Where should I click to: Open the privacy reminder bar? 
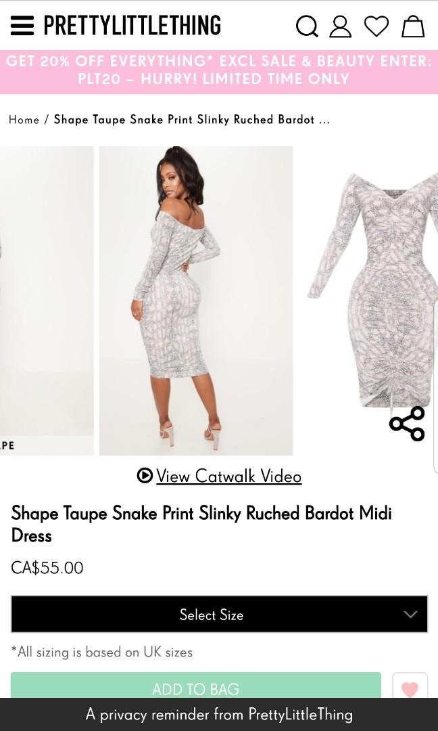tap(219, 714)
